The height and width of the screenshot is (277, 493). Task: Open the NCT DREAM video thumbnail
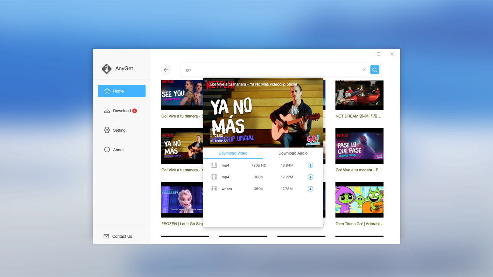pyautogui.click(x=359, y=95)
